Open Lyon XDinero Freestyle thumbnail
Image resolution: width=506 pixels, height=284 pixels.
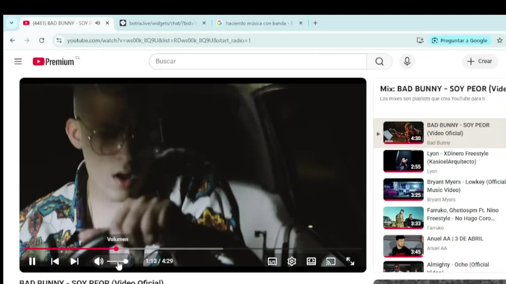[404, 161]
